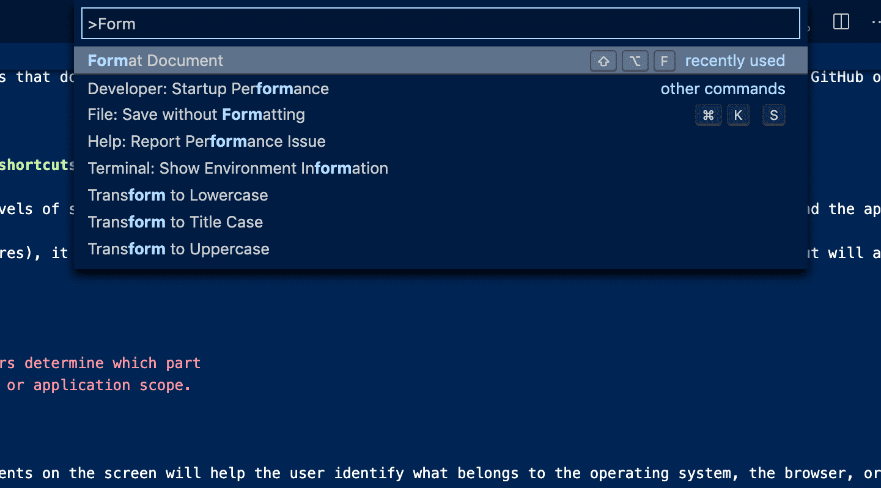This screenshot has height=488, width=881.
Task: Click the pink 'or application scope.' text line
Action: click(98, 385)
